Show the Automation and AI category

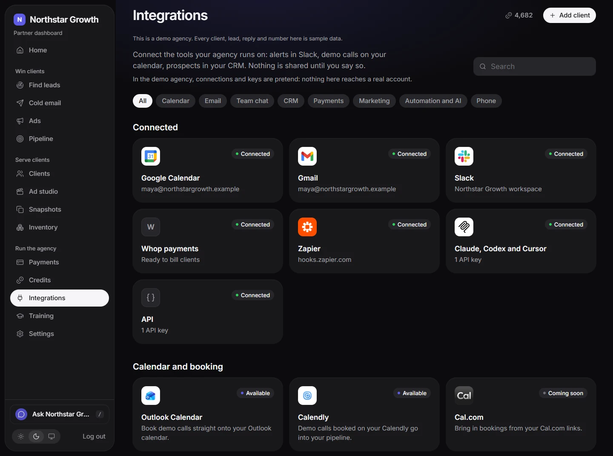tap(433, 101)
